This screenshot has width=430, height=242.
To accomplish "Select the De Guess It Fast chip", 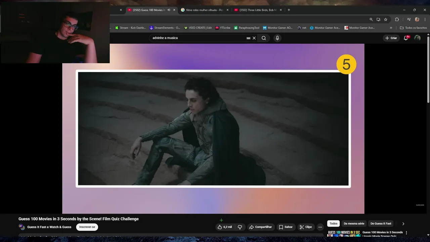I will (x=381, y=224).
